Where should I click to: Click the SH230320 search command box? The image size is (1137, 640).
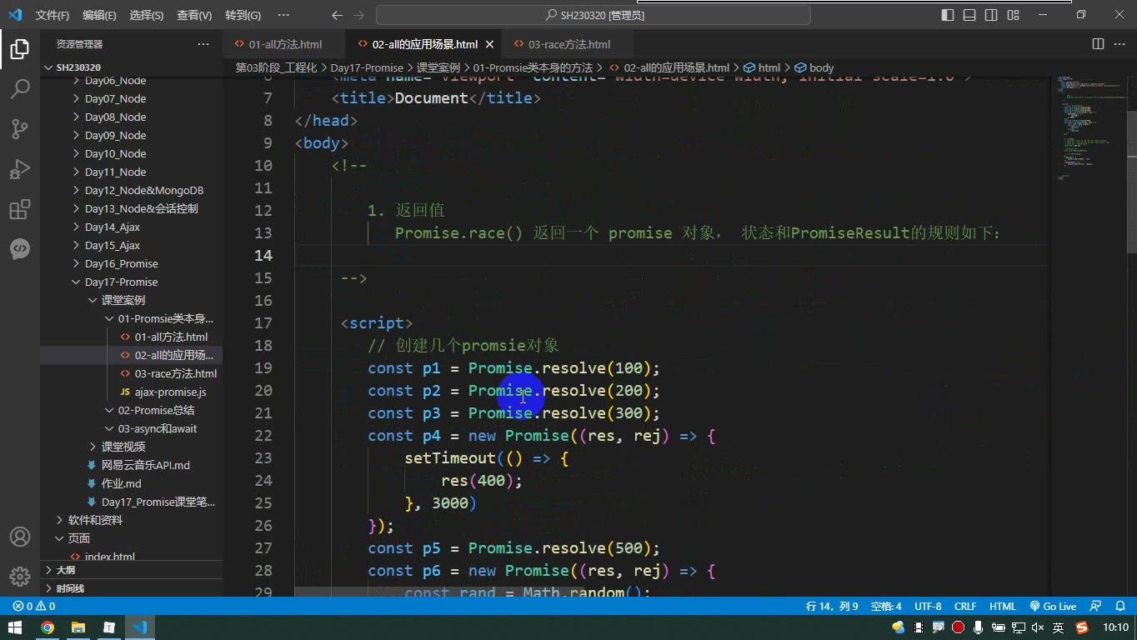(594, 15)
